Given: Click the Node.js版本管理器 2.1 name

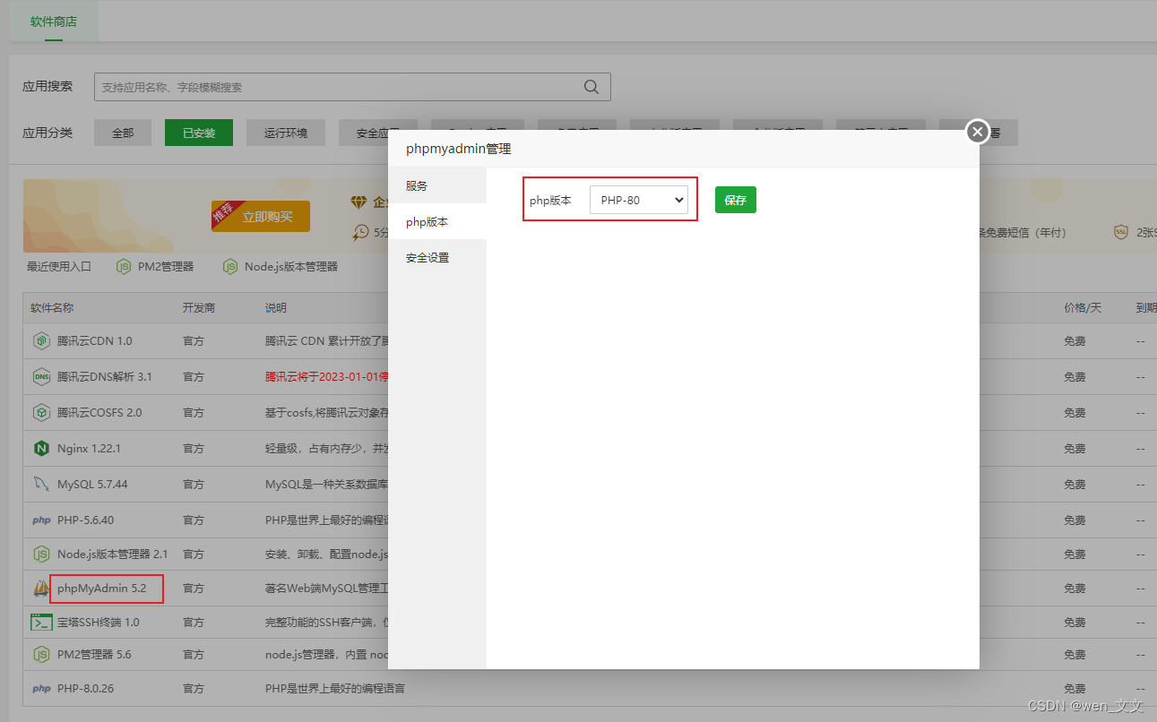Looking at the screenshot, I should 113,554.
